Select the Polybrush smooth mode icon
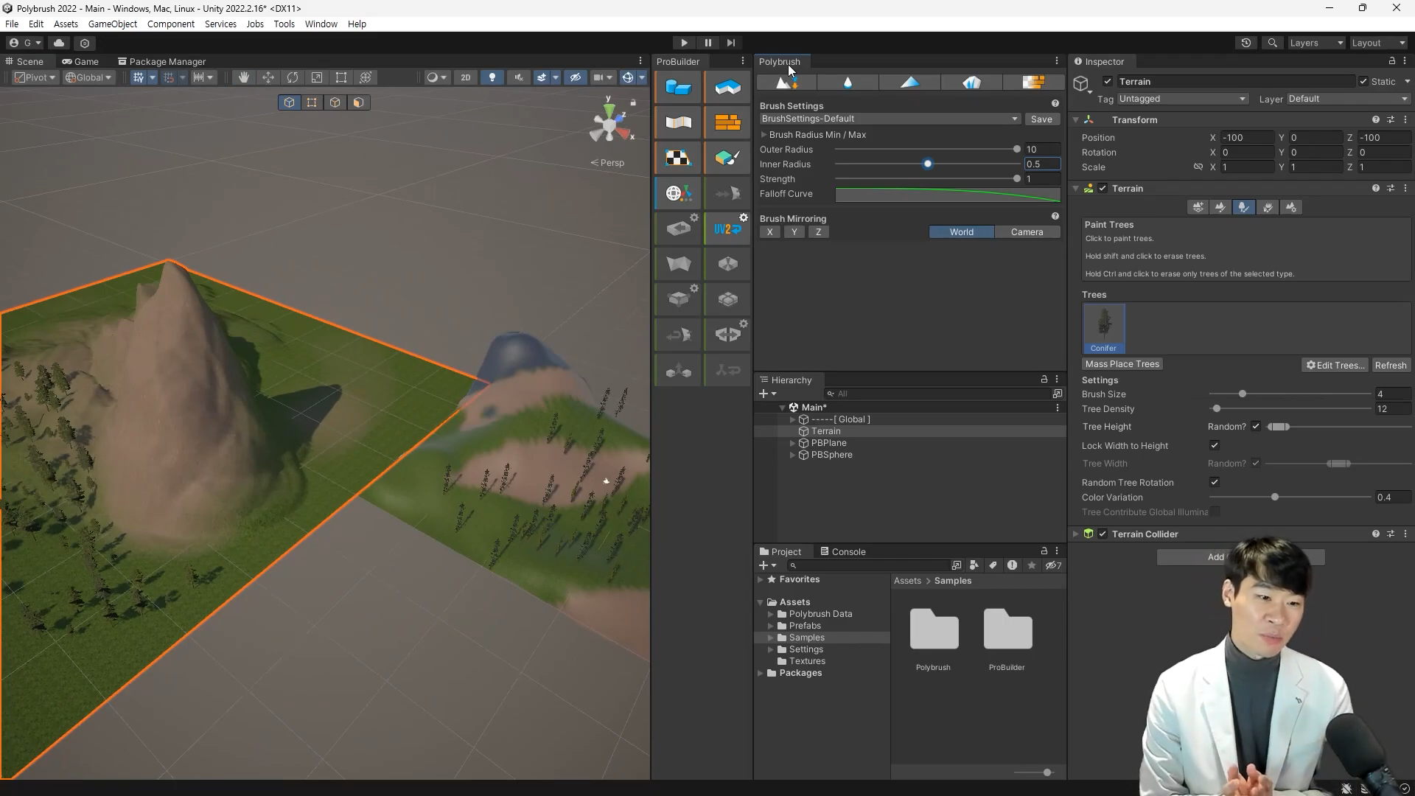The height and width of the screenshot is (796, 1415). [x=848, y=83]
